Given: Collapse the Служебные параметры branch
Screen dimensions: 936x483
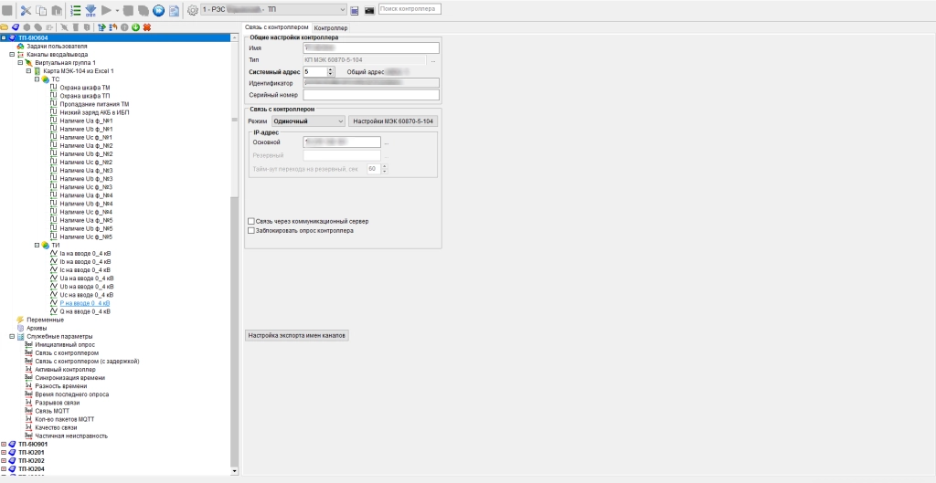Looking at the screenshot, I should (12, 336).
